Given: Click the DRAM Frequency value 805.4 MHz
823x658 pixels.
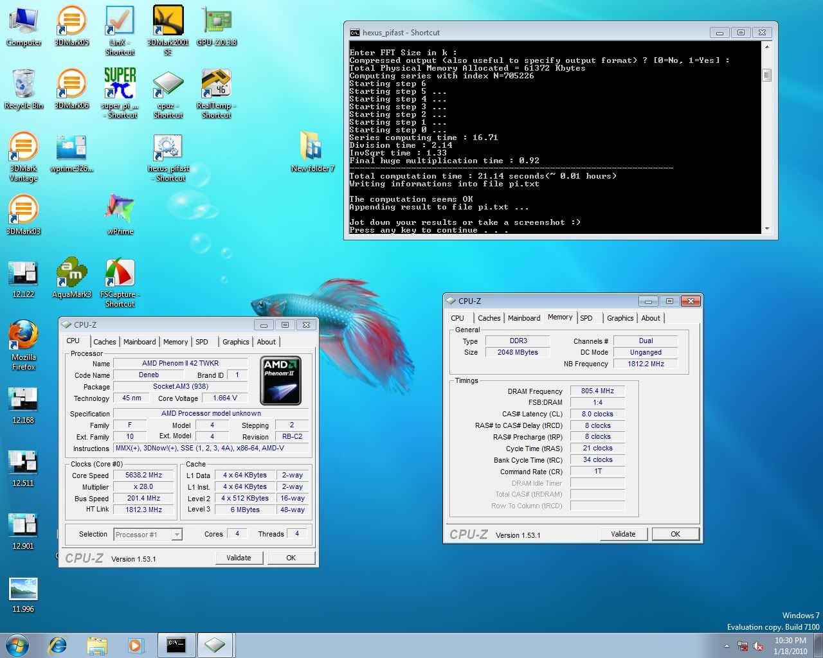Looking at the screenshot, I should pos(597,391).
